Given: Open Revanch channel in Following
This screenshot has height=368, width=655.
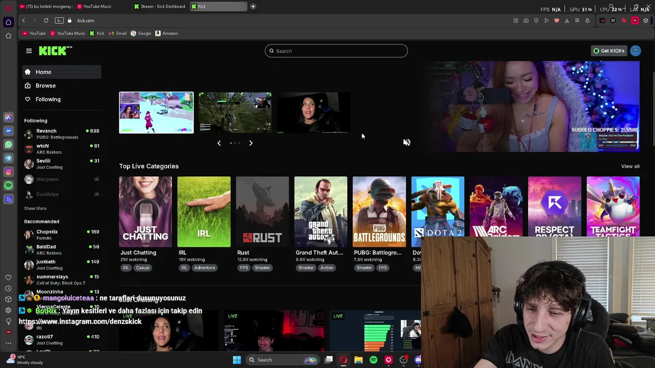Looking at the screenshot, I should click(61, 134).
